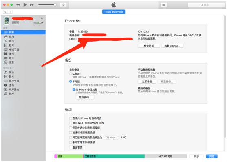Click the 文稿与数据 segment of storage bar
227x162 pixels.
[x=114, y=156]
